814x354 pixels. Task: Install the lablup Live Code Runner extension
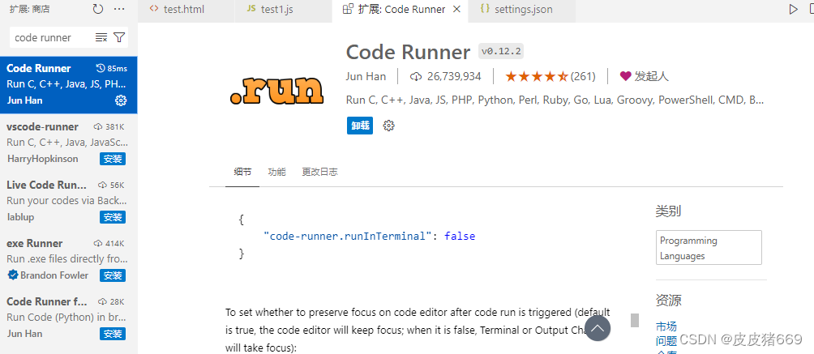point(113,217)
